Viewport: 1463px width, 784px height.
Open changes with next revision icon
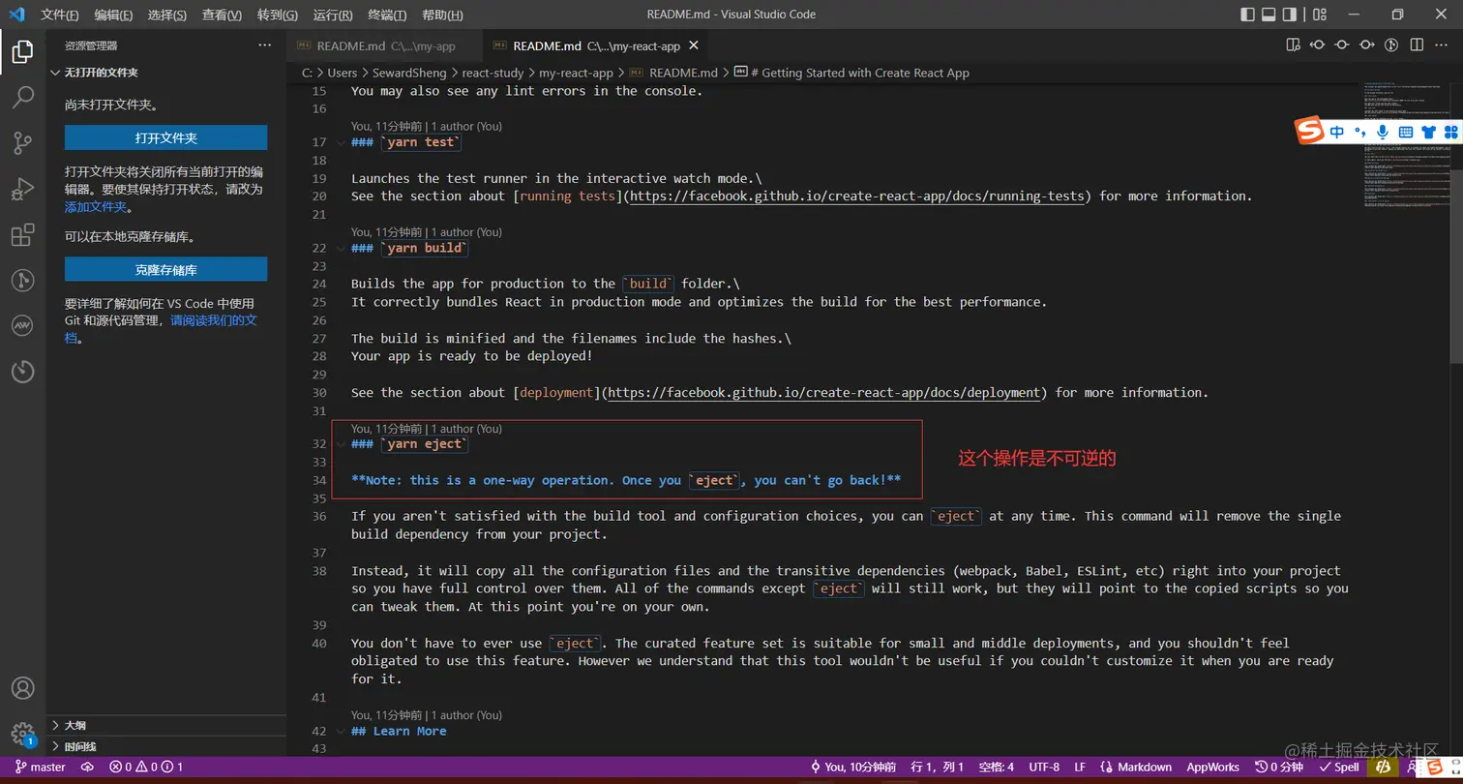(x=1366, y=45)
